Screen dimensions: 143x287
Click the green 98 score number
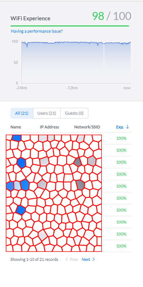tap(98, 16)
